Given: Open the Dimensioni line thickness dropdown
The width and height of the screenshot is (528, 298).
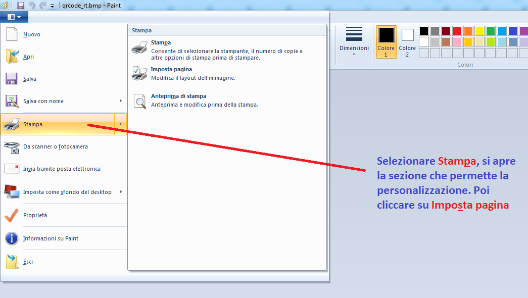Looking at the screenshot, I should [x=354, y=42].
